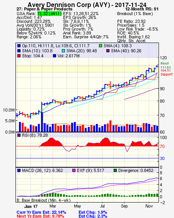This screenshot has width=174, height=218.
Task: Click the 'Acc/Dist: 1.47' value
Action: pyautogui.click(x=29, y=17)
